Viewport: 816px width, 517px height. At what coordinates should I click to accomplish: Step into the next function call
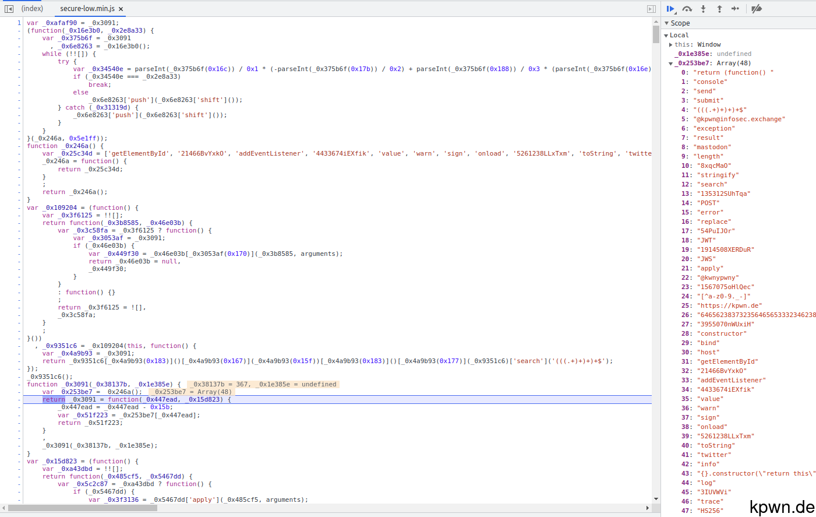click(x=703, y=8)
